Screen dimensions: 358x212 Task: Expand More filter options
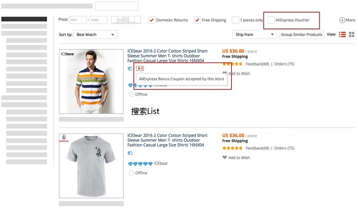point(347,20)
